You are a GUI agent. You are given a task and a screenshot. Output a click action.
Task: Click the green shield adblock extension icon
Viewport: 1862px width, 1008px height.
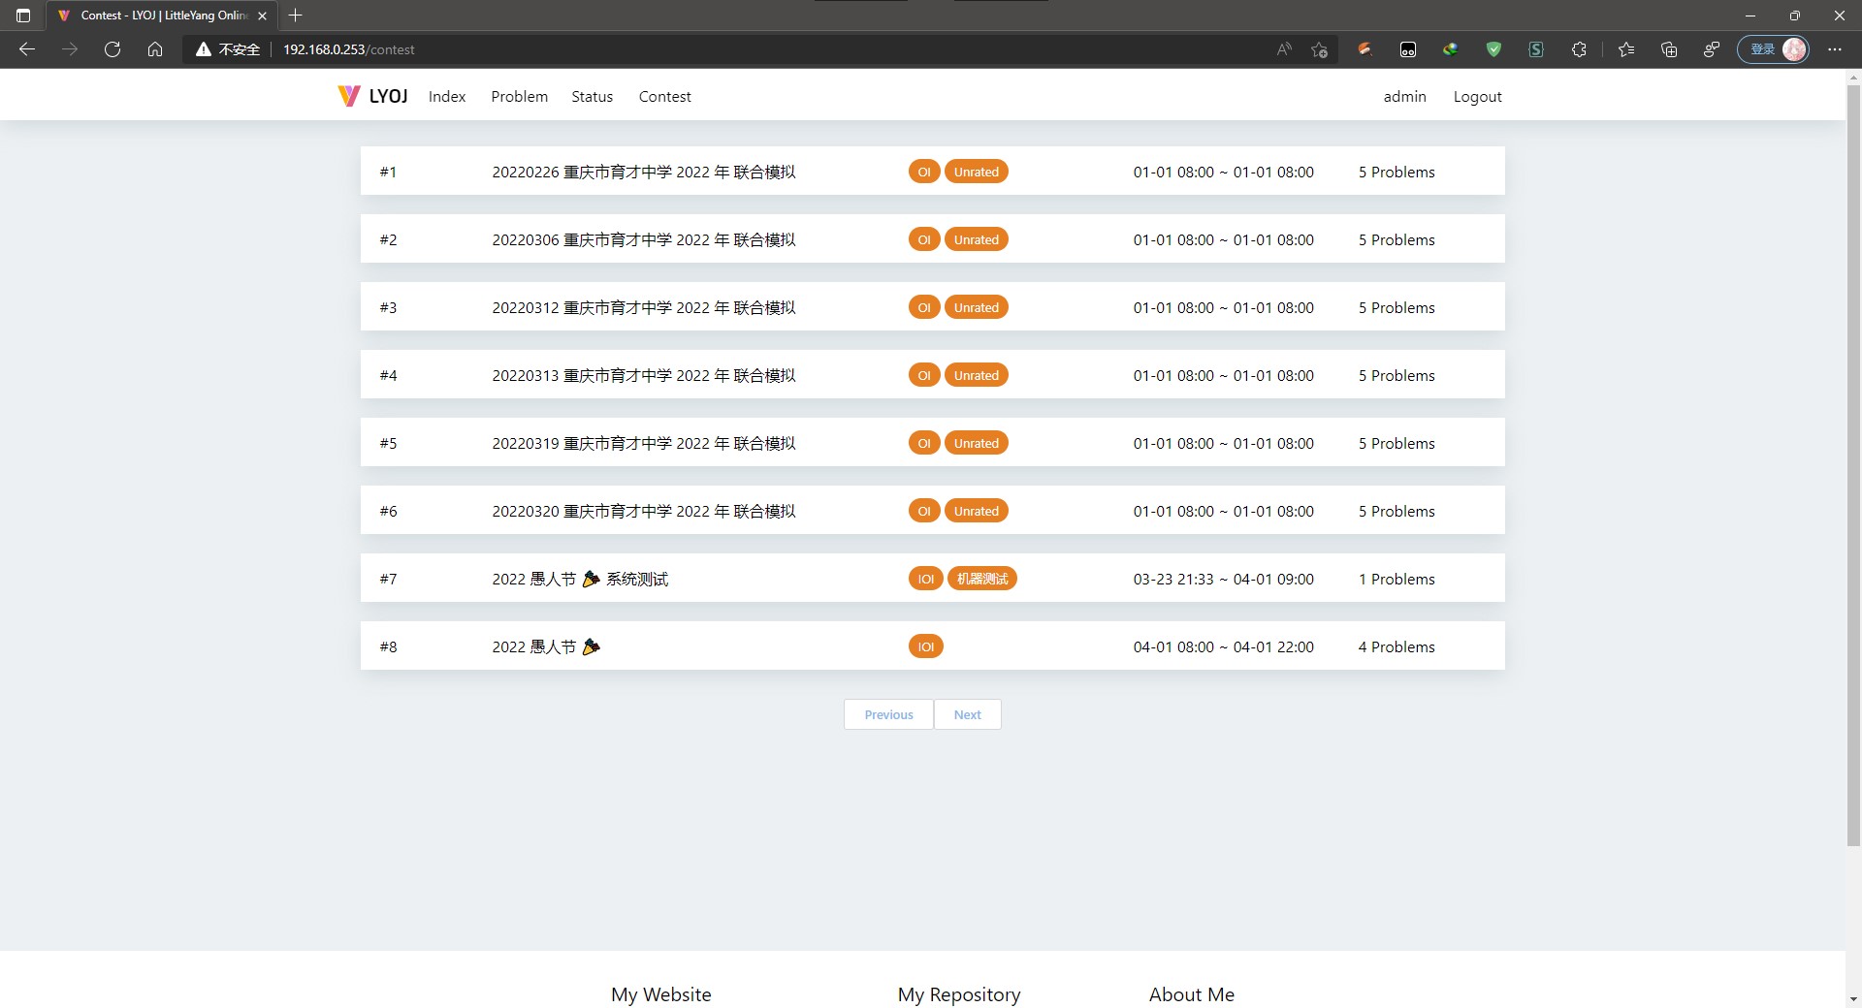pos(1493,48)
